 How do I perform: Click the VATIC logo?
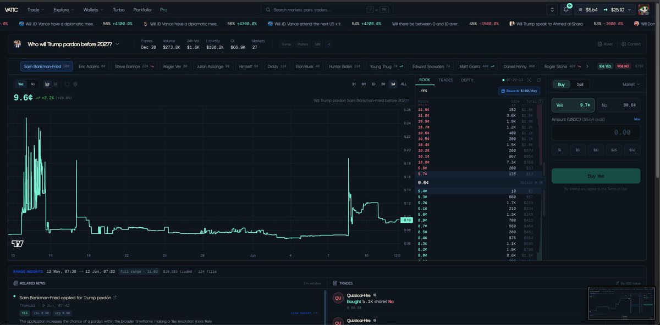11,10
